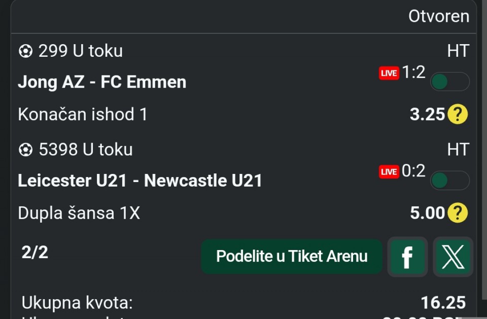Select the Otvoren status label
This screenshot has width=487, height=319.
439,16
